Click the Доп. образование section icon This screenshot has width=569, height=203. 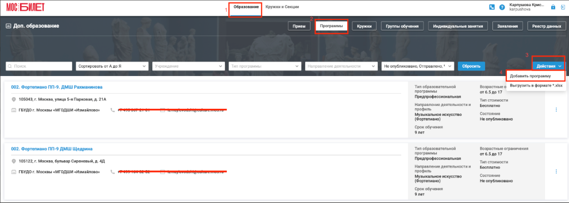pyautogui.click(x=8, y=26)
